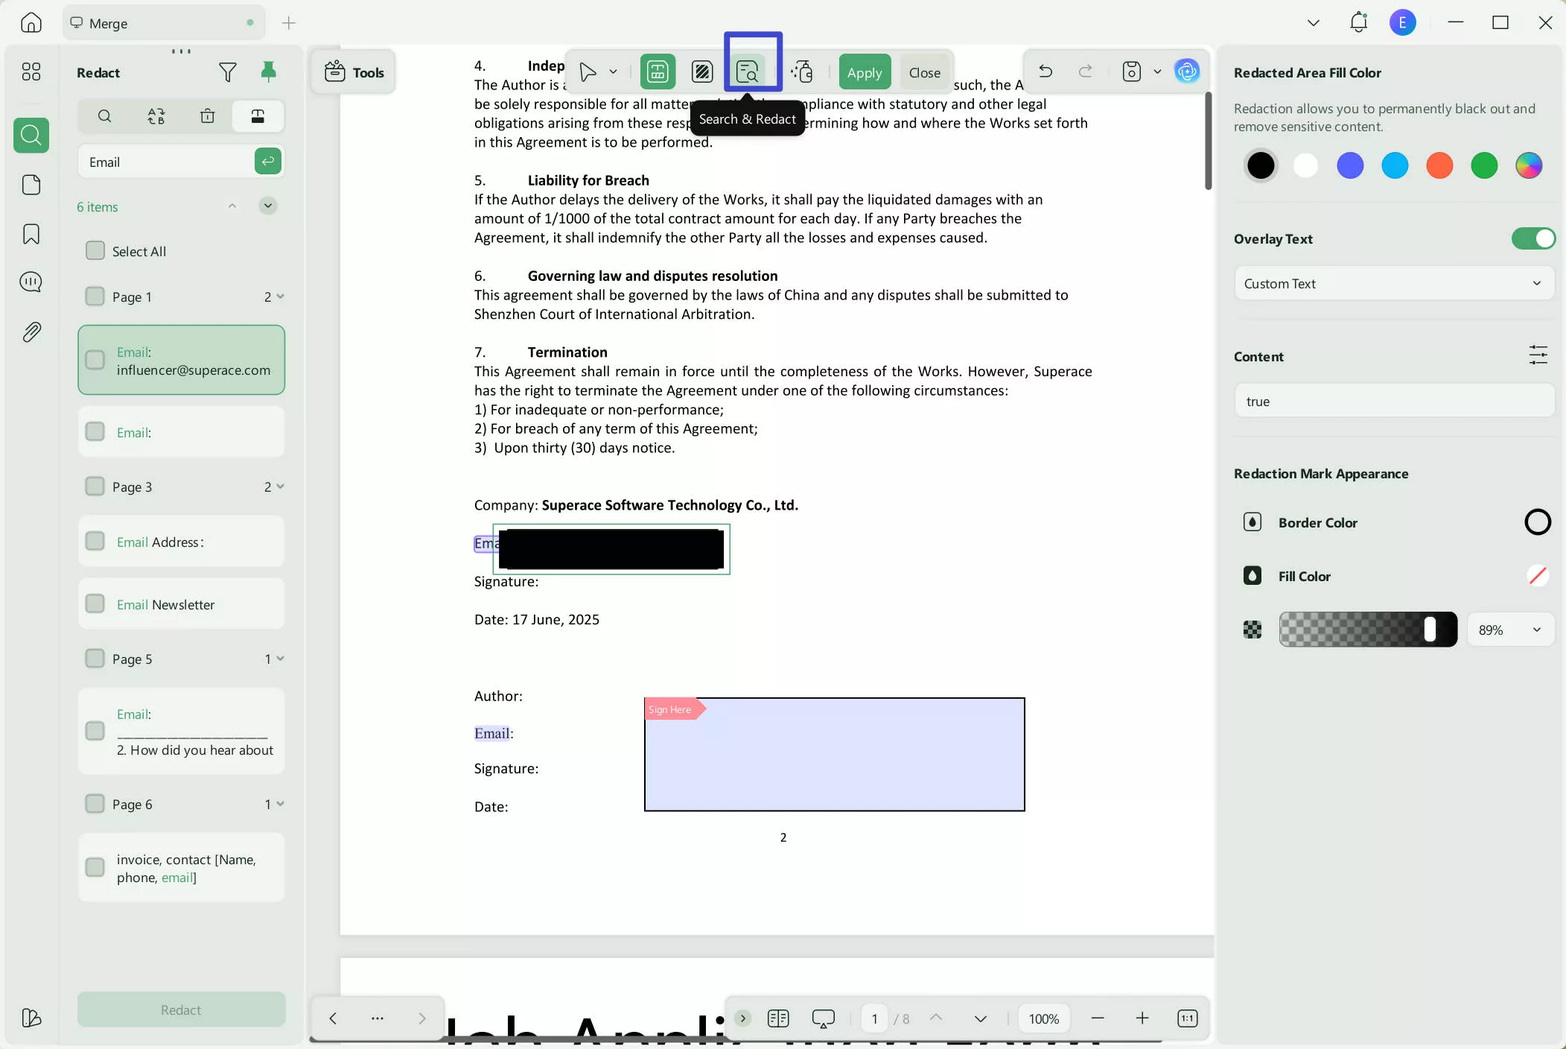
Task: Disable the Overlay Text toggle
Action: pos(1533,238)
